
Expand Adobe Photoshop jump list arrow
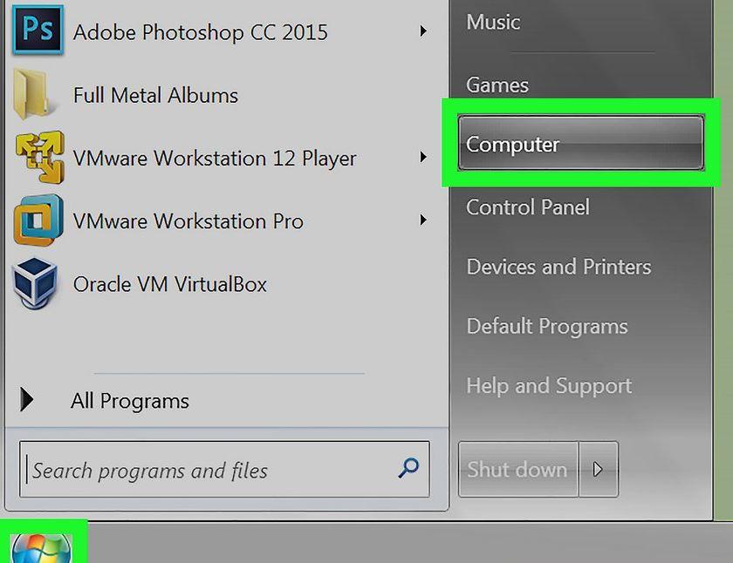tap(423, 31)
